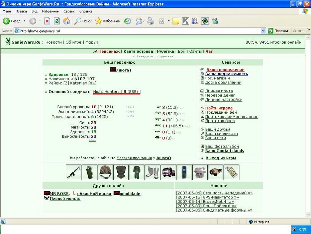Click the rifle weapon inventory slot

[74, 172]
